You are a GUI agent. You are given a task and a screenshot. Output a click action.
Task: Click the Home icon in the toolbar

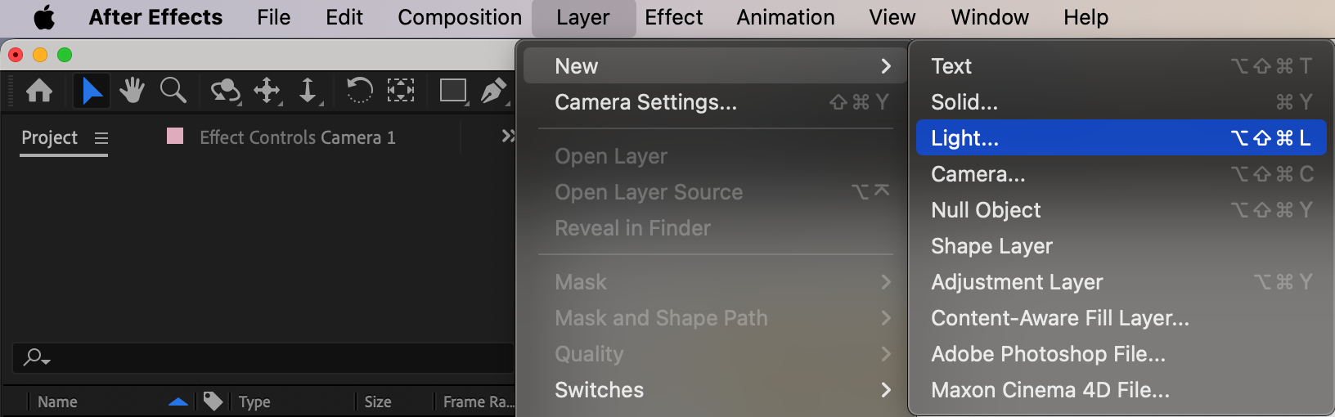pyautogui.click(x=39, y=90)
